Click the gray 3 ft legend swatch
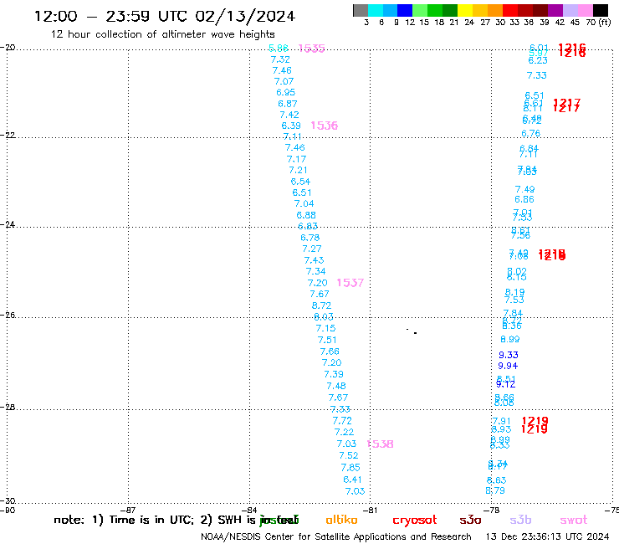Image resolution: width=619 pixels, height=544 pixels. [361, 10]
